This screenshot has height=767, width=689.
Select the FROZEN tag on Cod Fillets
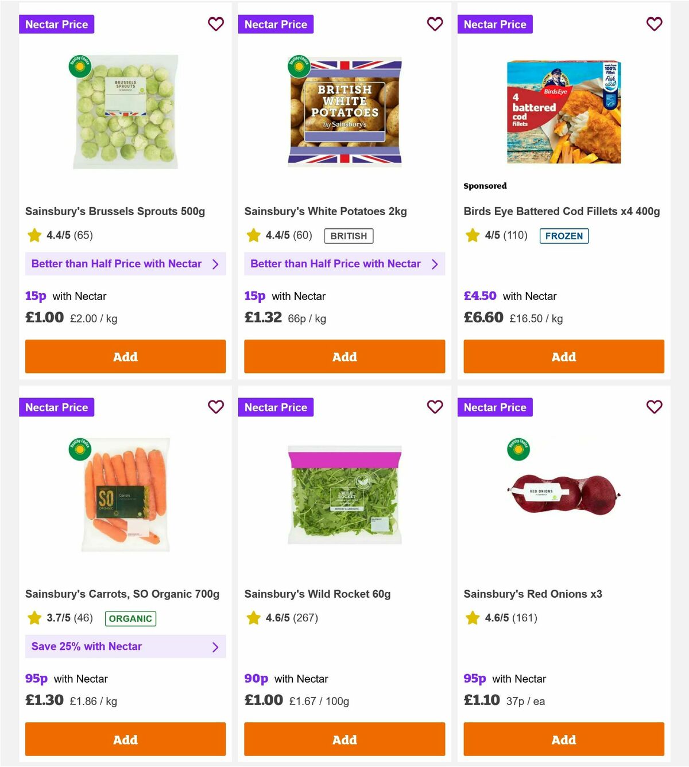(564, 236)
